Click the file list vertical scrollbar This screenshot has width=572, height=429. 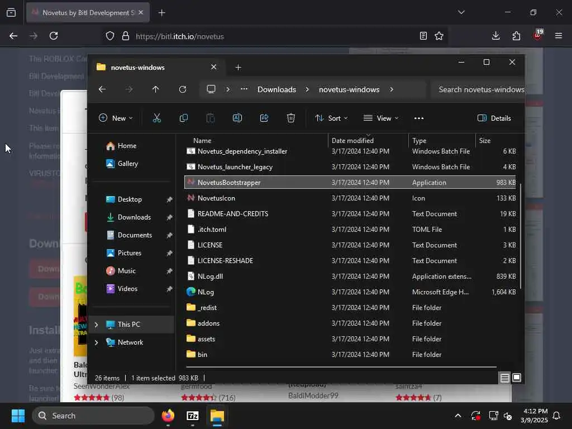click(521, 235)
